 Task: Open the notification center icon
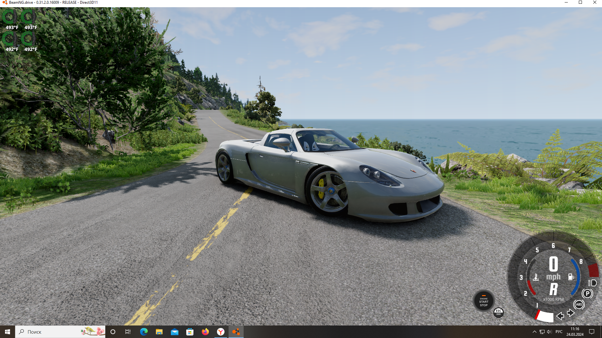[592, 332]
